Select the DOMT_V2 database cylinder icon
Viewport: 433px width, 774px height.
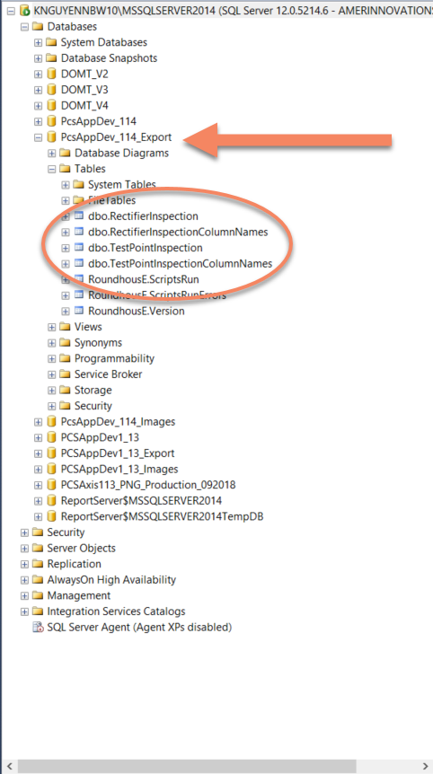coord(51,74)
